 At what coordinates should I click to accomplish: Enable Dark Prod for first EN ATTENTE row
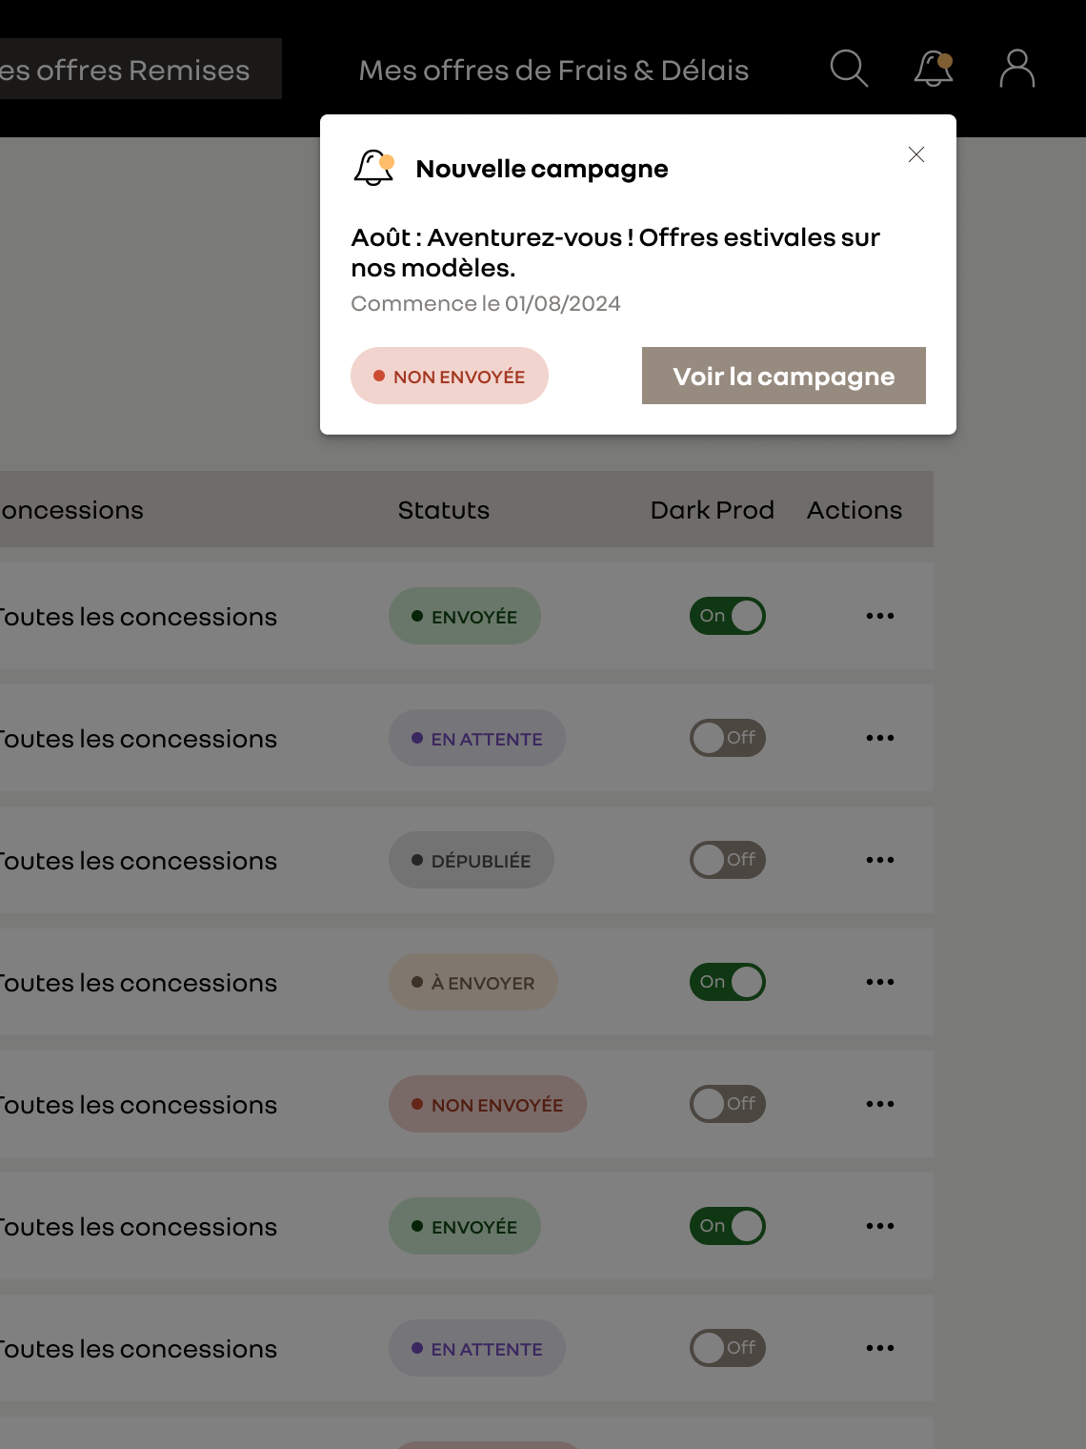point(728,738)
